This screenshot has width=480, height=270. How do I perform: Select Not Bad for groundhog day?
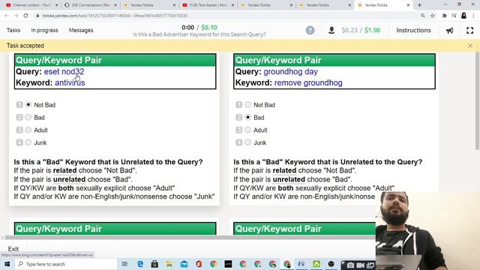click(248, 105)
